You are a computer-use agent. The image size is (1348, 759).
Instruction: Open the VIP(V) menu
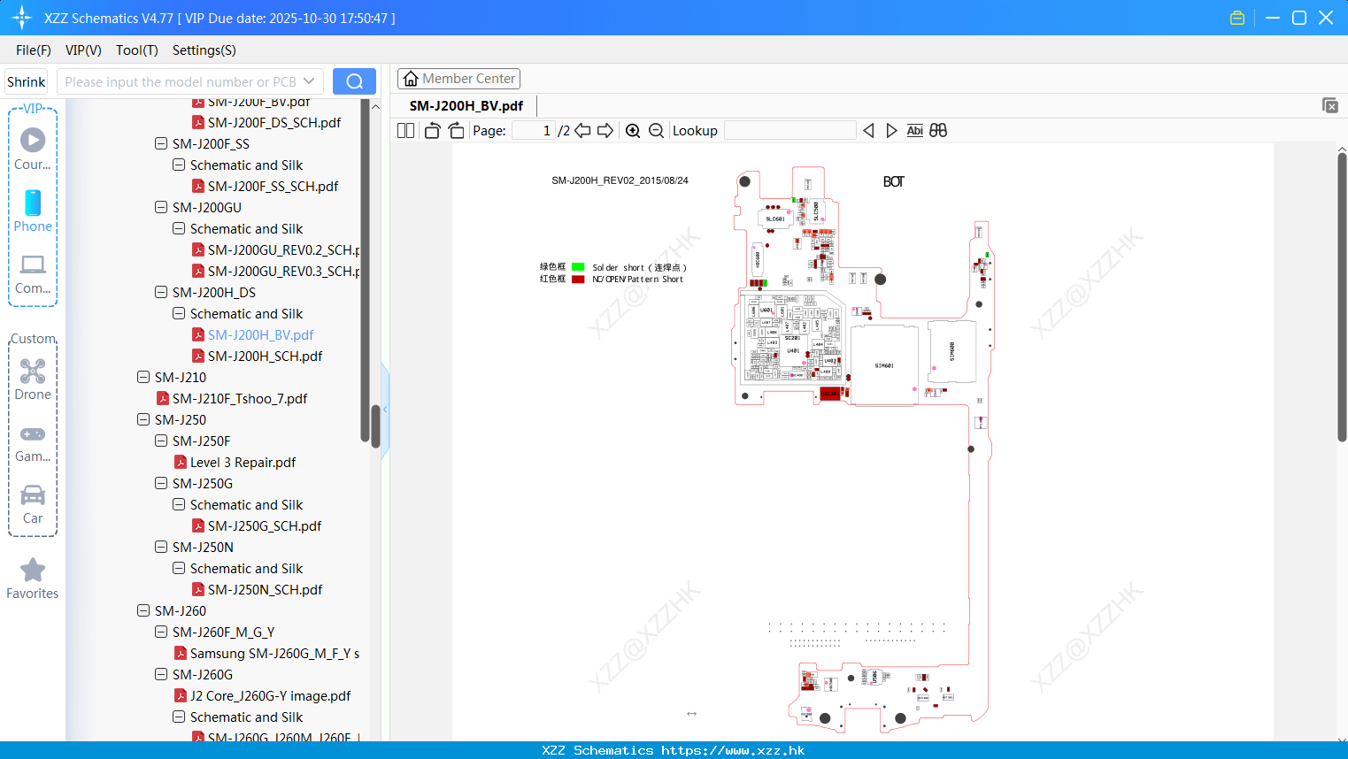point(83,50)
